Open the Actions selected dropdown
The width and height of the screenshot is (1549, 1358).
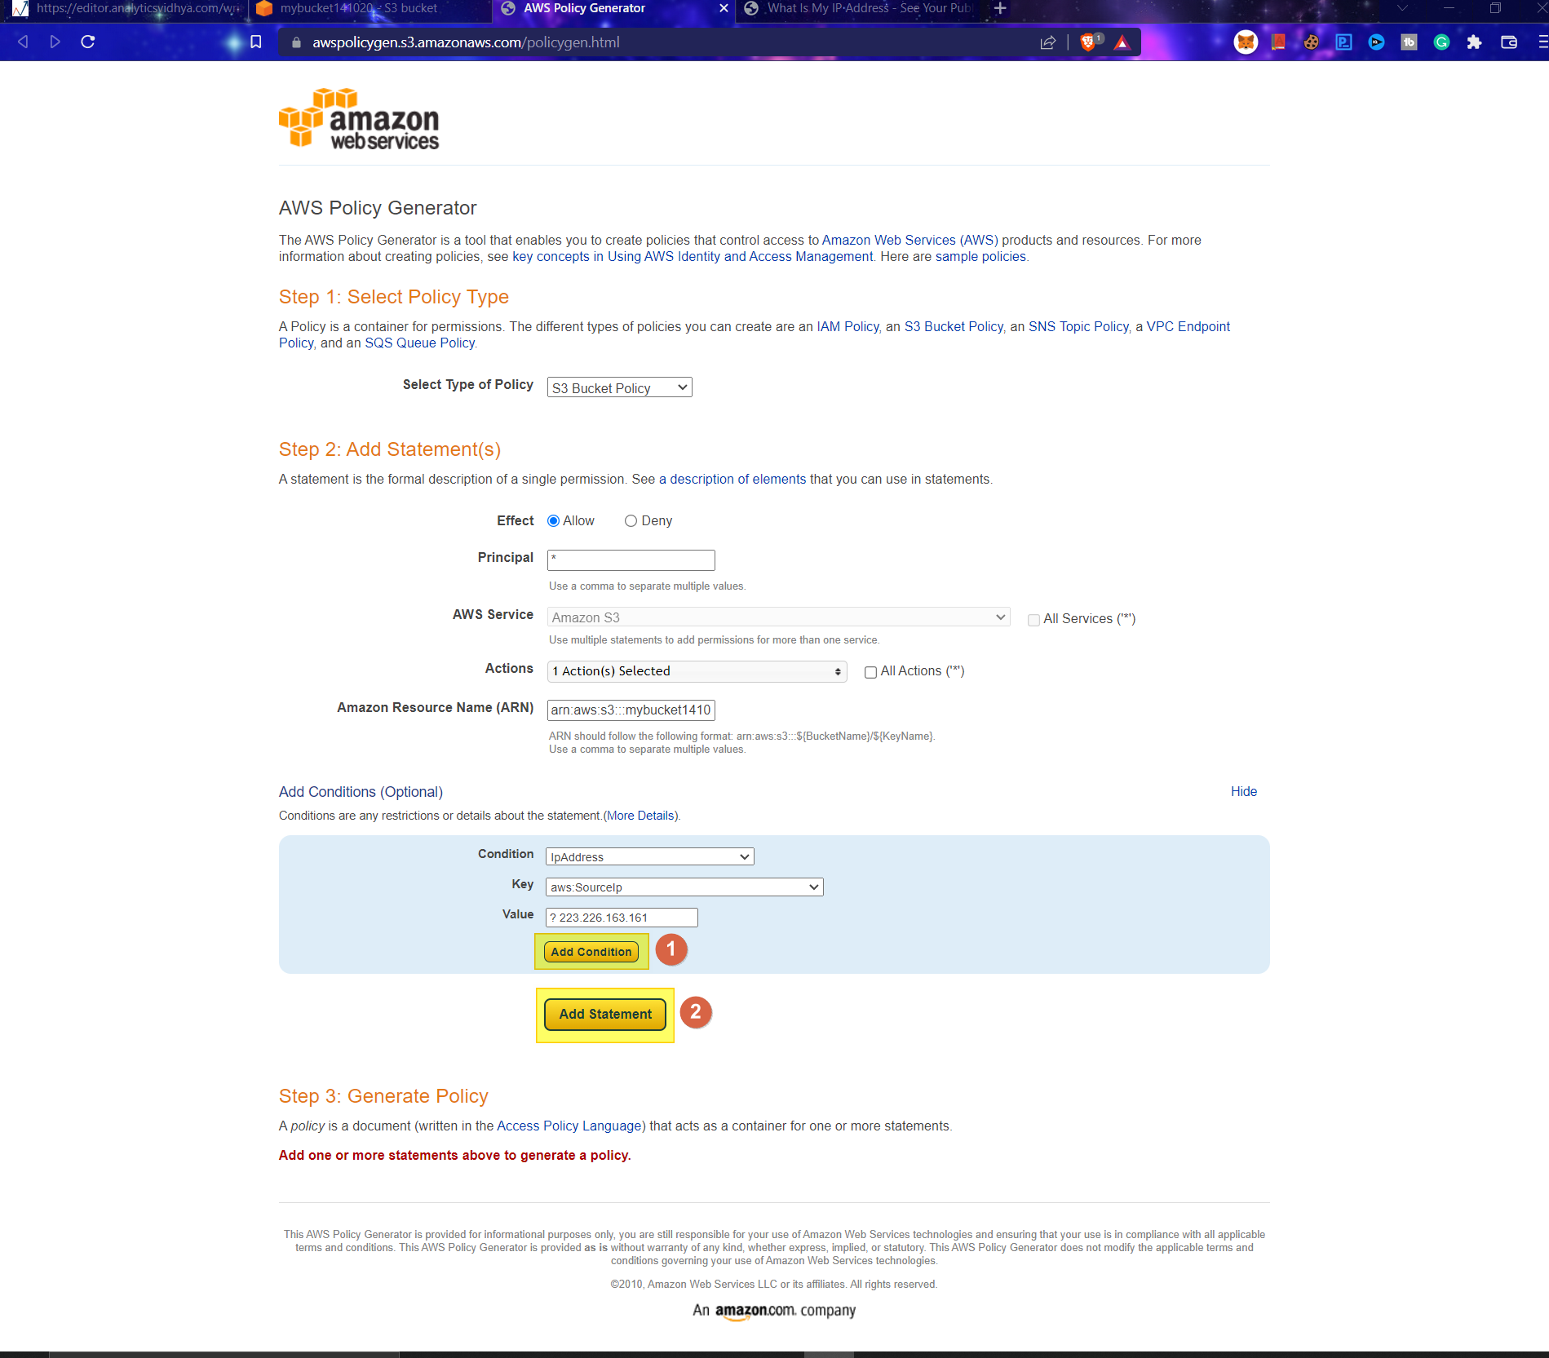(x=697, y=670)
